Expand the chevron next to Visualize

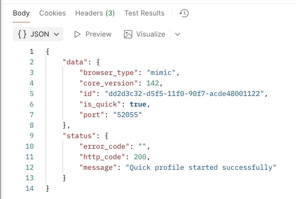[x=177, y=34]
